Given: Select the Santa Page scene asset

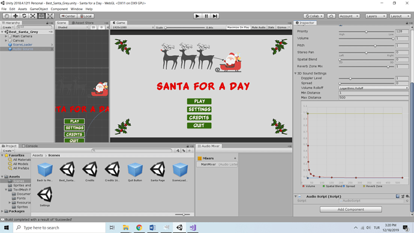Looking at the screenshot, I should pos(158,172).
